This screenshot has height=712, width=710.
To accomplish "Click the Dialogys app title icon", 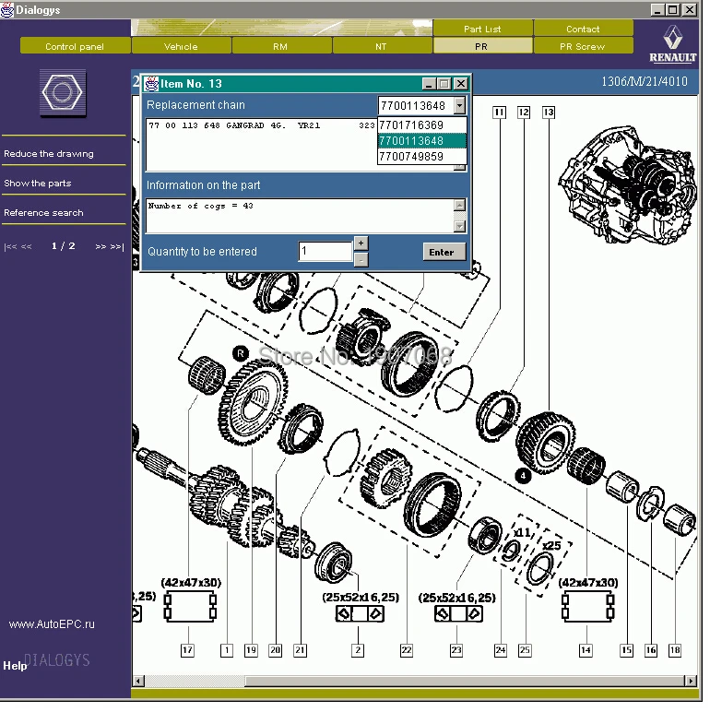I will (x=7, y=9).
